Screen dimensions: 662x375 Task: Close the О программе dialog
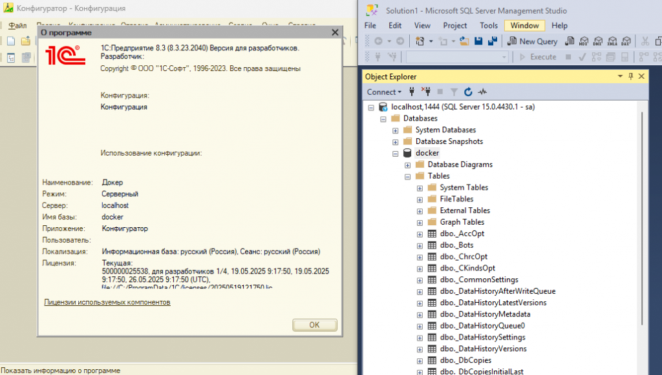pos(335,32)
